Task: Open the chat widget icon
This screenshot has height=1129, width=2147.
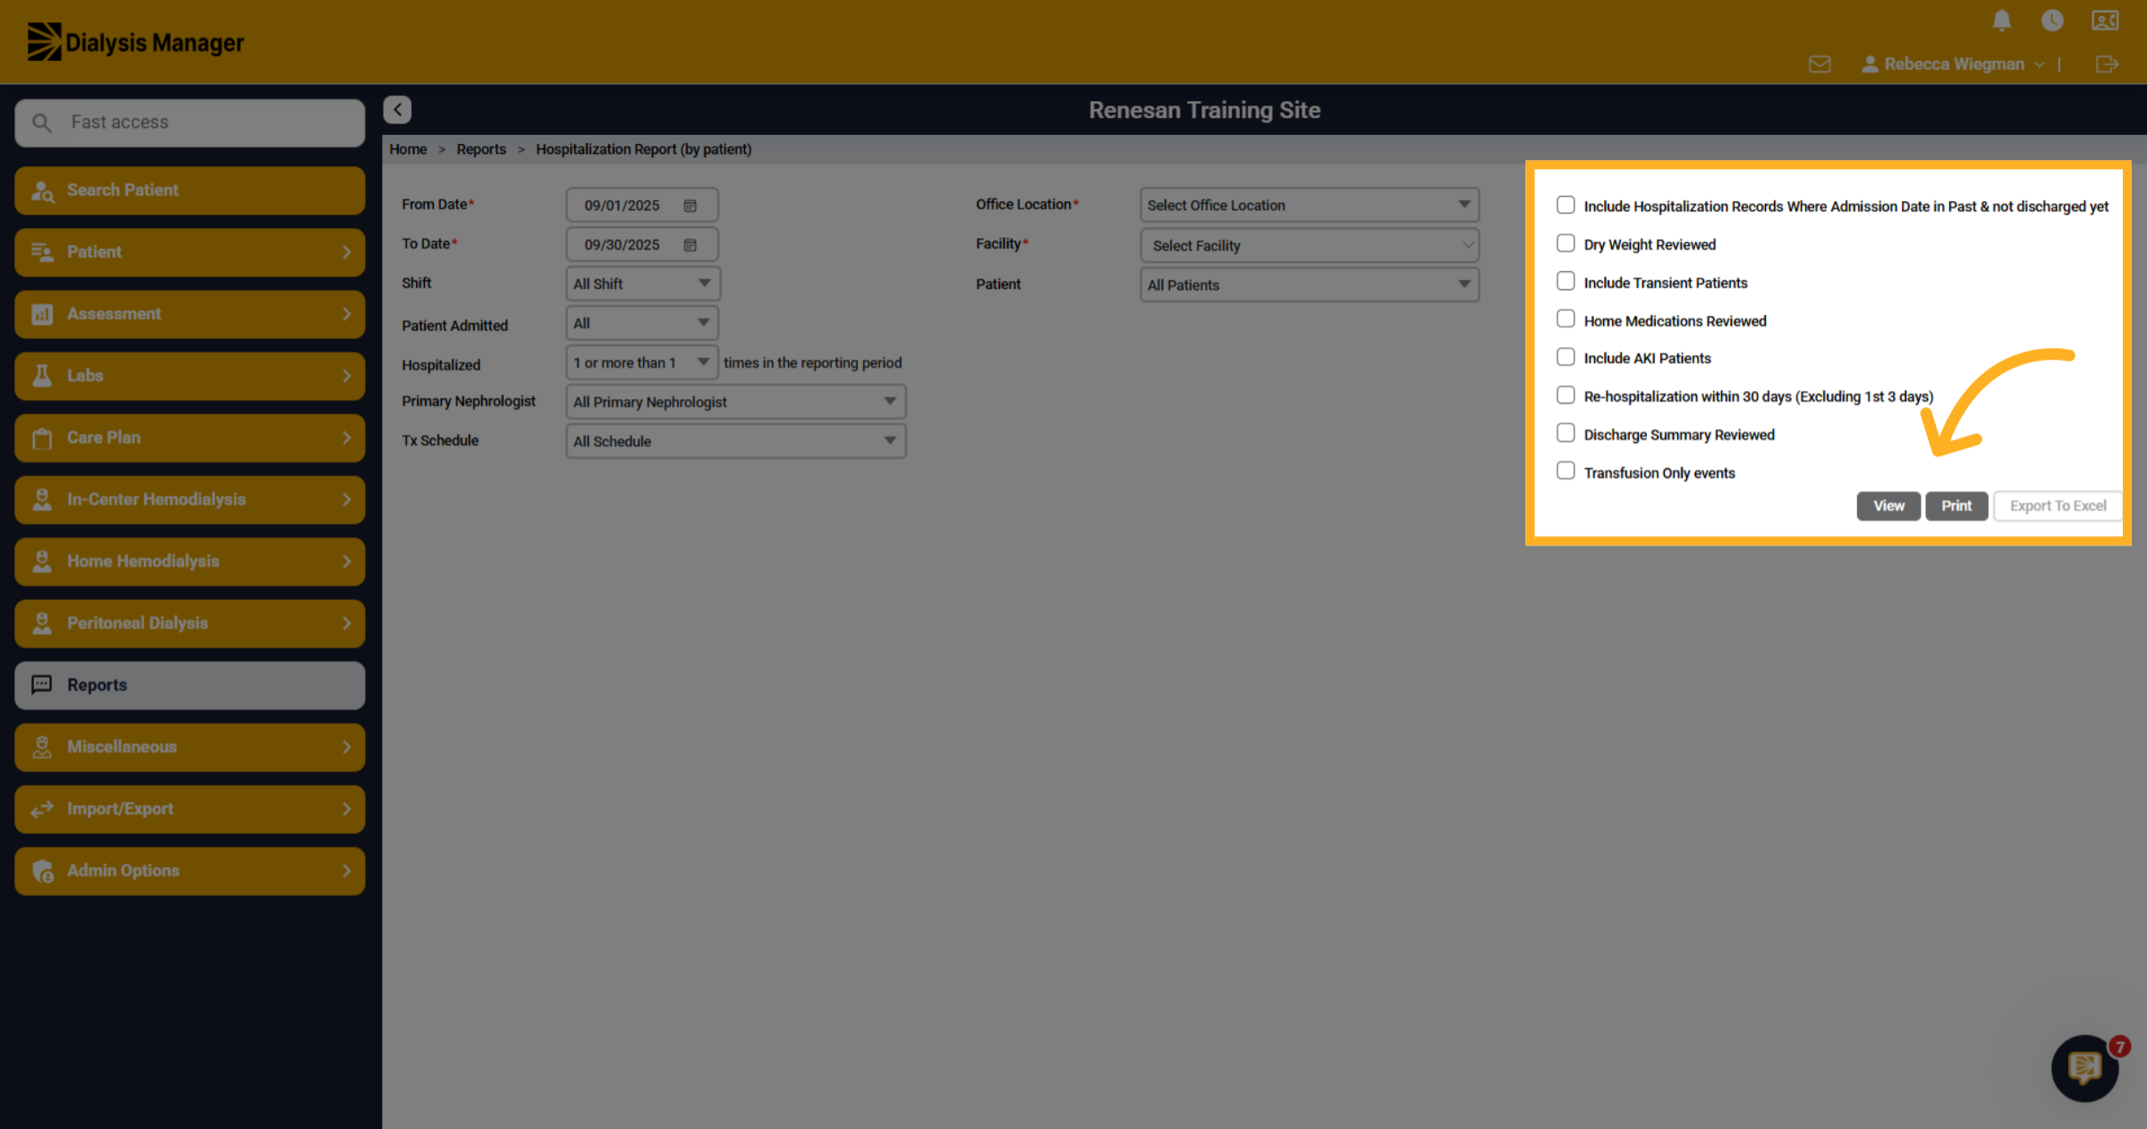Action: [x=2085, y=1067]
